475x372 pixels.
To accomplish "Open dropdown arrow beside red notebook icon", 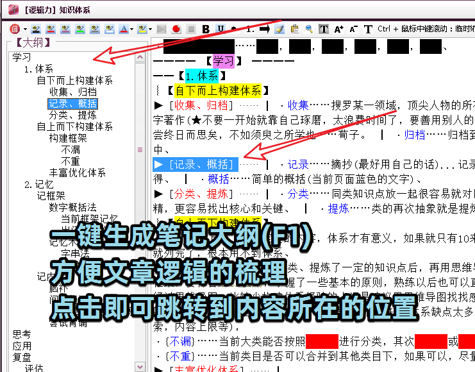I will point(25,30).
